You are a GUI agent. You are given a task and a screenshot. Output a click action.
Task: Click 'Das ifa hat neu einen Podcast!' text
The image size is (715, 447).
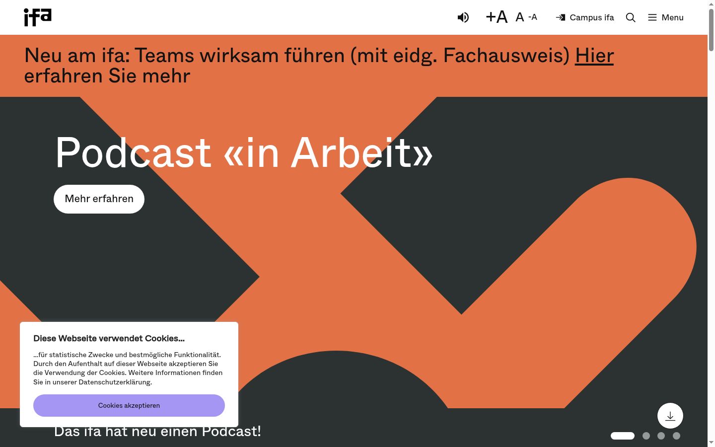point(157,431)
